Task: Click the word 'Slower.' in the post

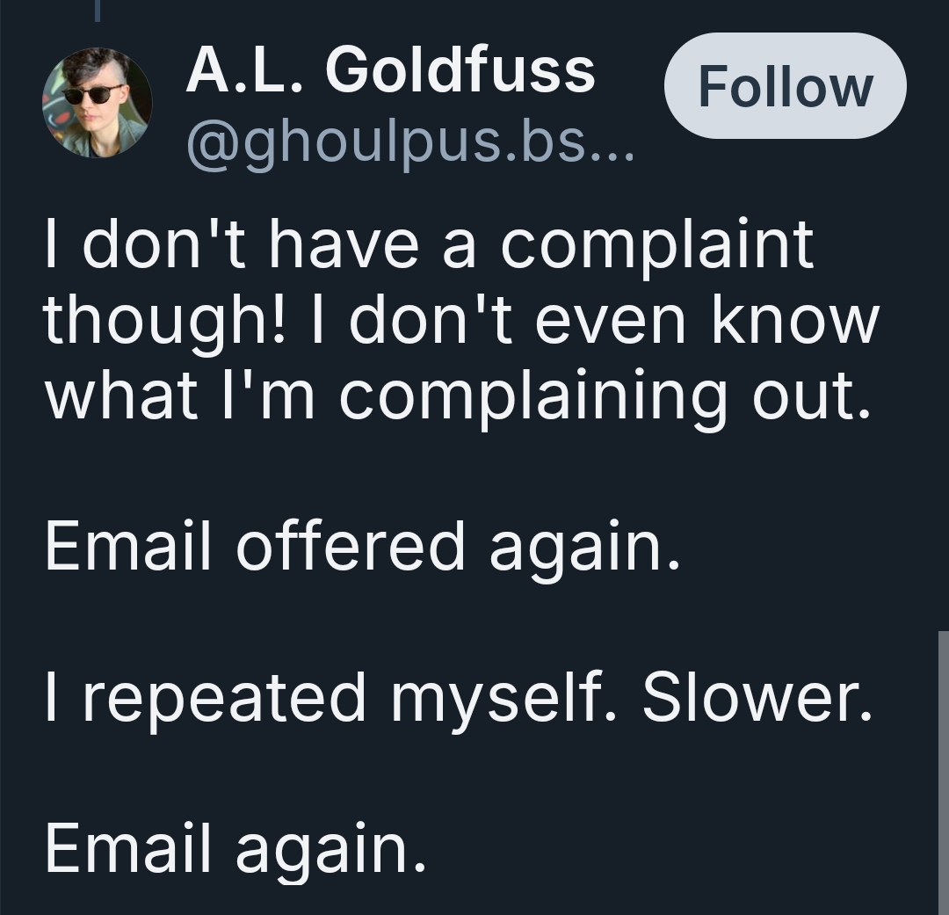Action: (757, 697)
